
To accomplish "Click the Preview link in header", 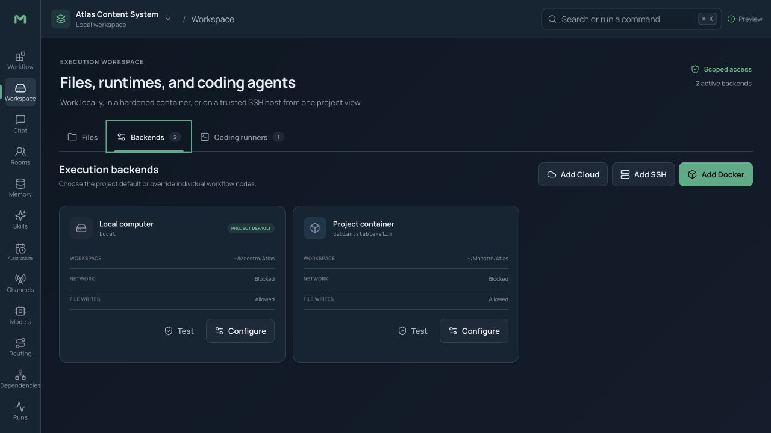I will pyautogui.click(x=744, y=19).
